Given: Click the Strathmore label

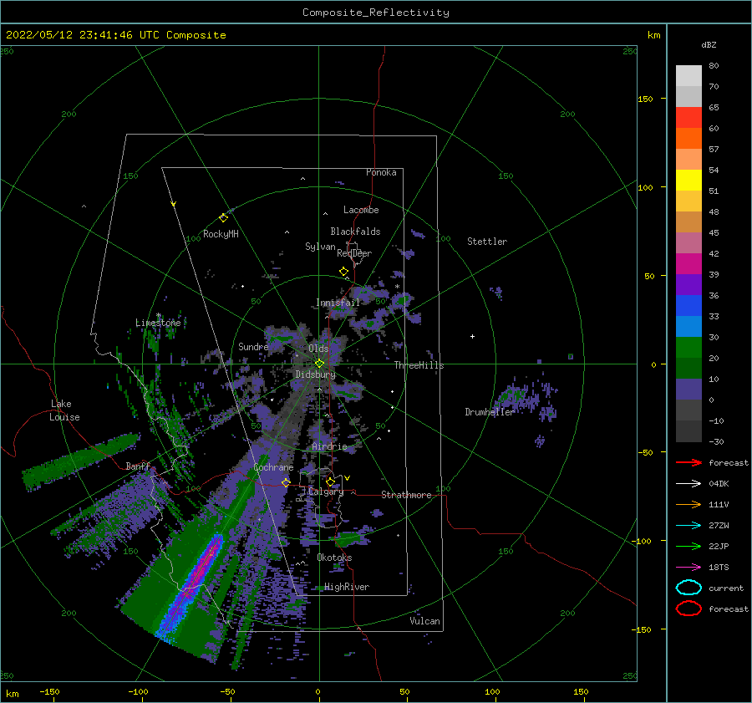Looking at the screenshot, I should [406, 495].
